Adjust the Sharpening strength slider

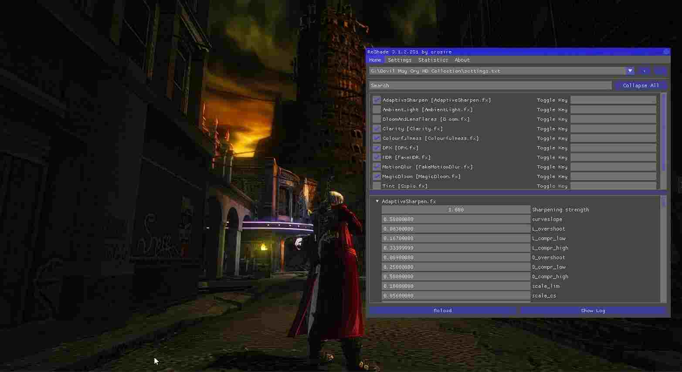pyautogui.click(x=456, y=210)
